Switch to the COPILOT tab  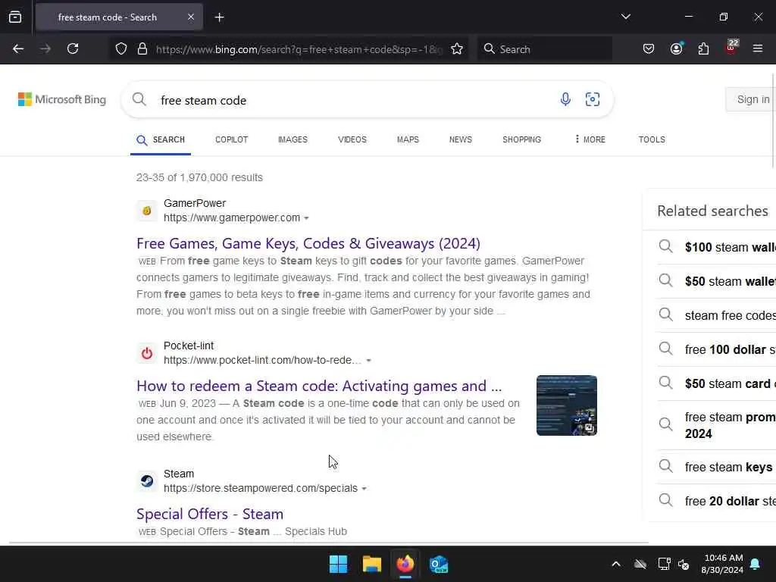(232, 139)
